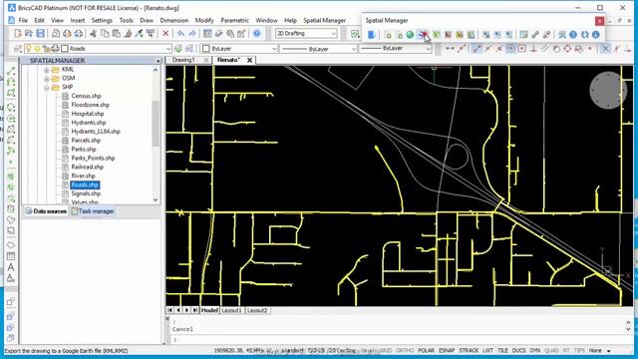
Task: Open the Spatial Manager menu
Action: pos(324,20)
